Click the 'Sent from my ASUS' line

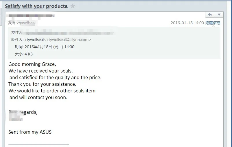coord(30,132)
